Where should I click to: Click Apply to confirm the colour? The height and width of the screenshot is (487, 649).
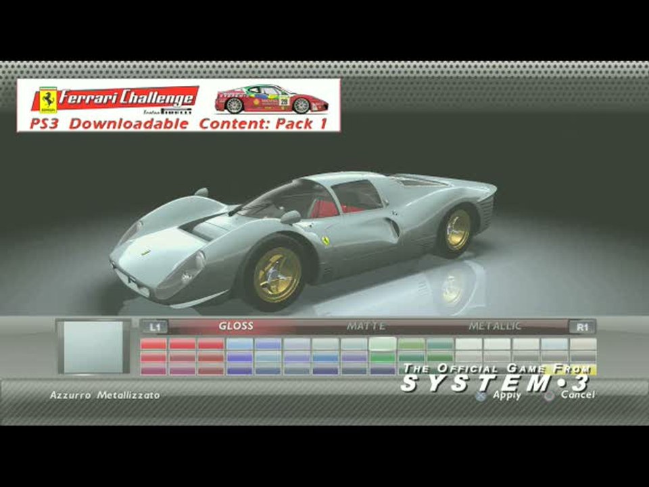pyautogui.click(x=507, y=395)
